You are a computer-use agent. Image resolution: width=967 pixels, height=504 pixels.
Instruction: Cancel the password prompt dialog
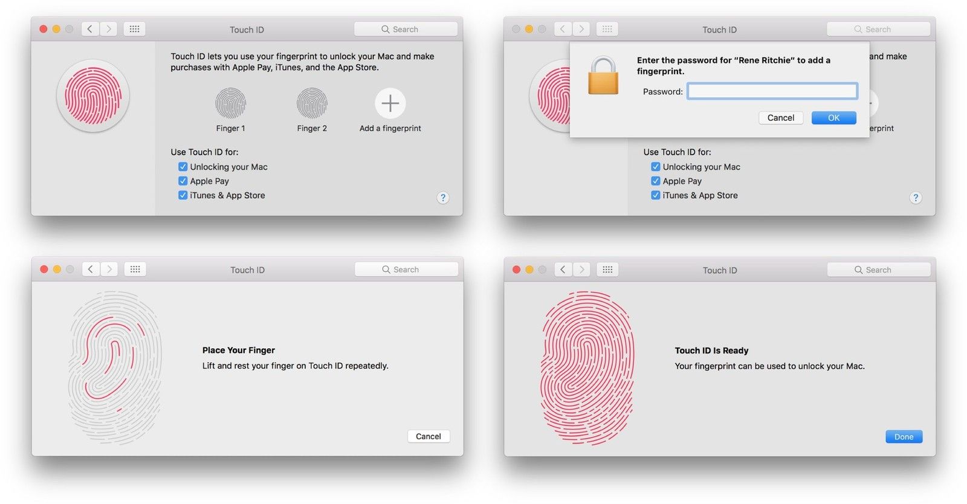pos(780,118)
